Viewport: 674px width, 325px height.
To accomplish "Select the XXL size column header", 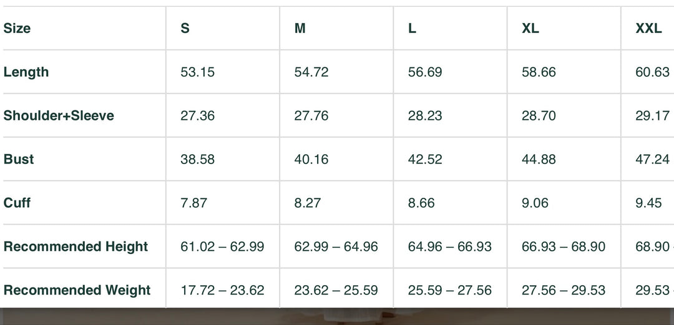I will coord(648,29).
